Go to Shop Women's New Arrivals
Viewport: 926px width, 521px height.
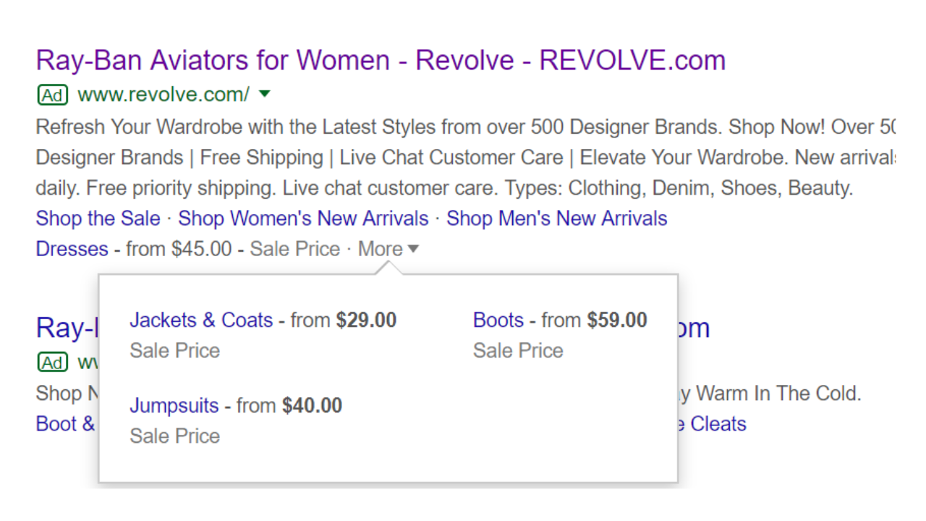coord(303,219)
